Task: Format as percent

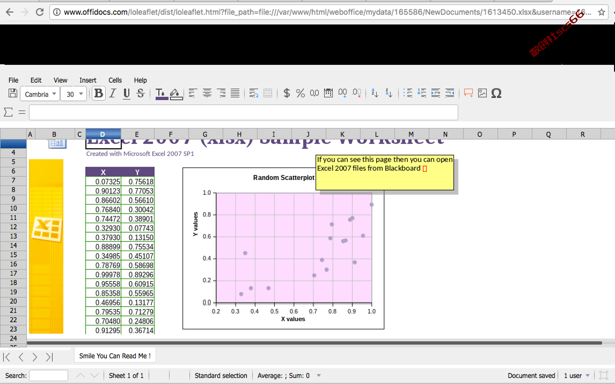Action: click(300, 93)
